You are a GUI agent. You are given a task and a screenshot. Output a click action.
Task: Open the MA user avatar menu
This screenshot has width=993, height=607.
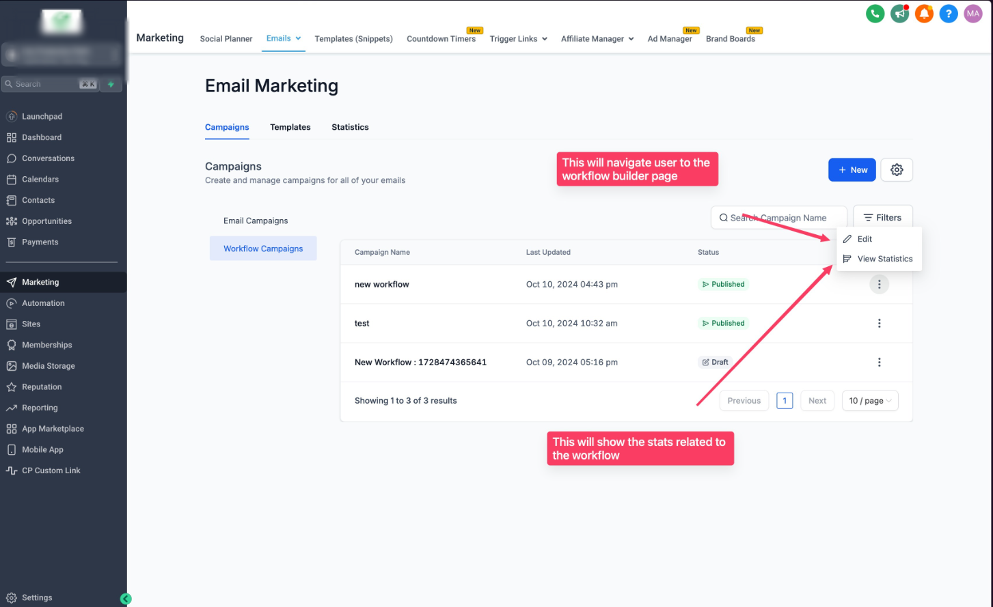pos(973,14)
